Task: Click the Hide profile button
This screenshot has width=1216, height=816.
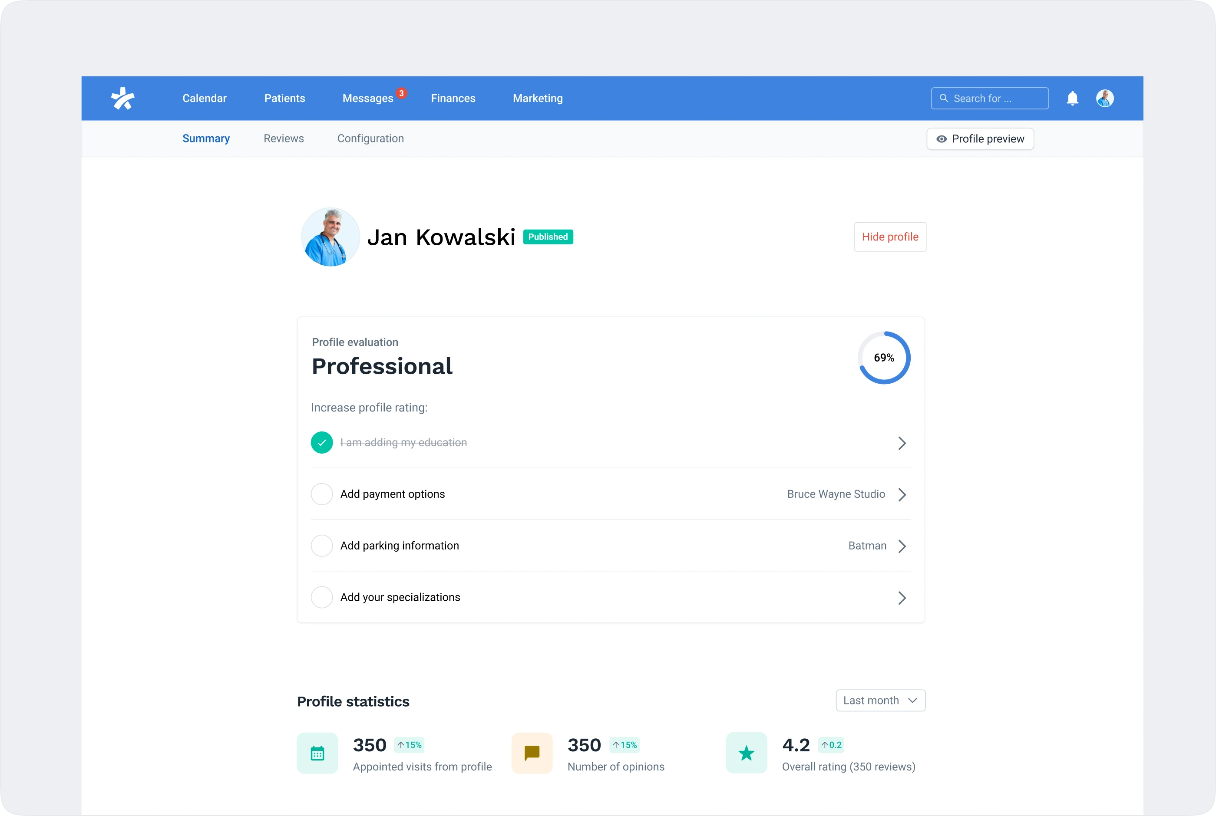Action: point(890,237)
